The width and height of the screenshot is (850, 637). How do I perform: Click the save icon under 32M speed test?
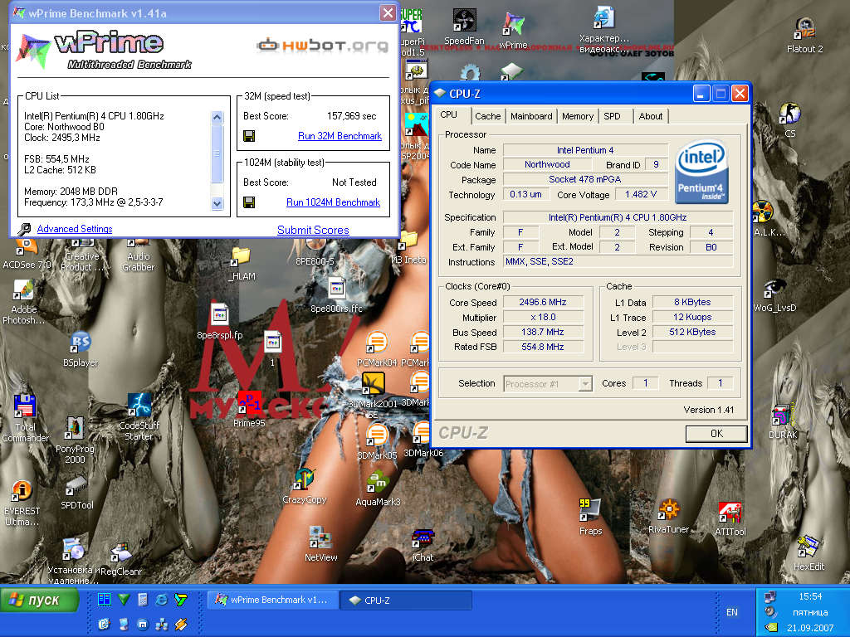(x=249, y=136)
